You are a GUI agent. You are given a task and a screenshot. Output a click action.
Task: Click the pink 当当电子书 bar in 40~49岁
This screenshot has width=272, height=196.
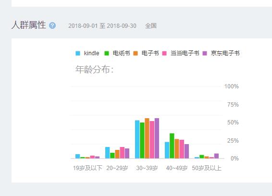click(x=182, y=149)
